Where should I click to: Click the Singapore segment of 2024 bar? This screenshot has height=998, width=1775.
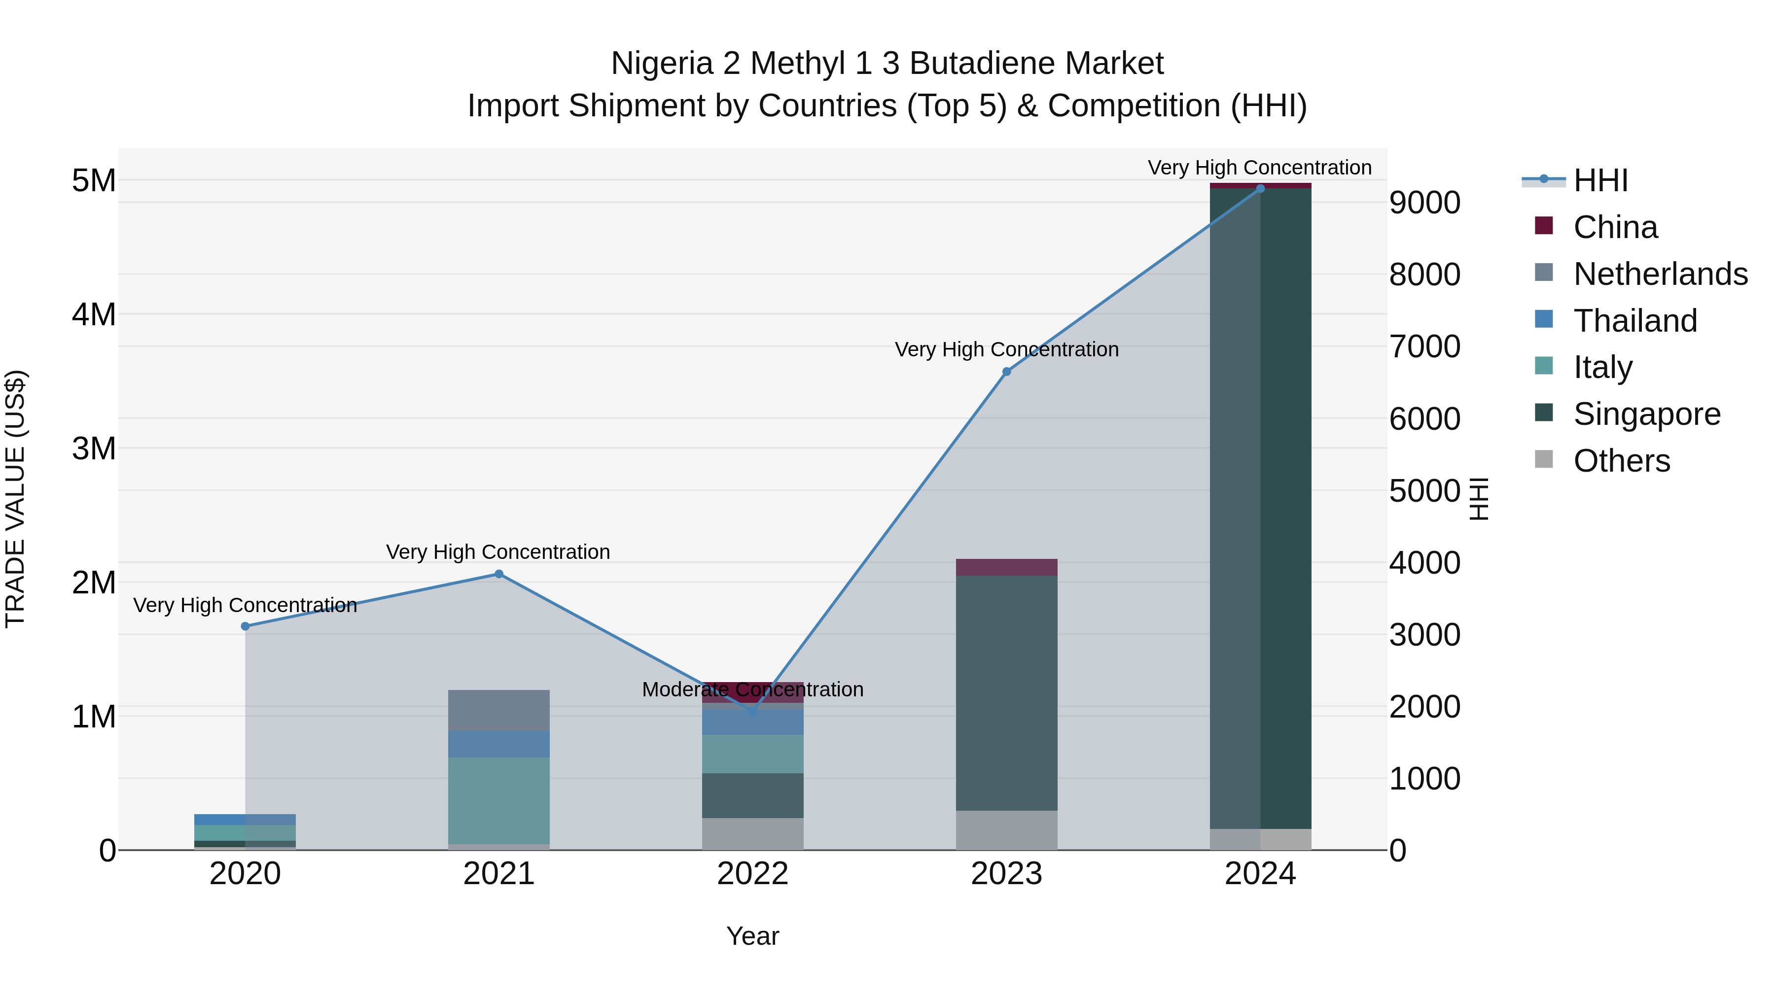(1260, 508)
